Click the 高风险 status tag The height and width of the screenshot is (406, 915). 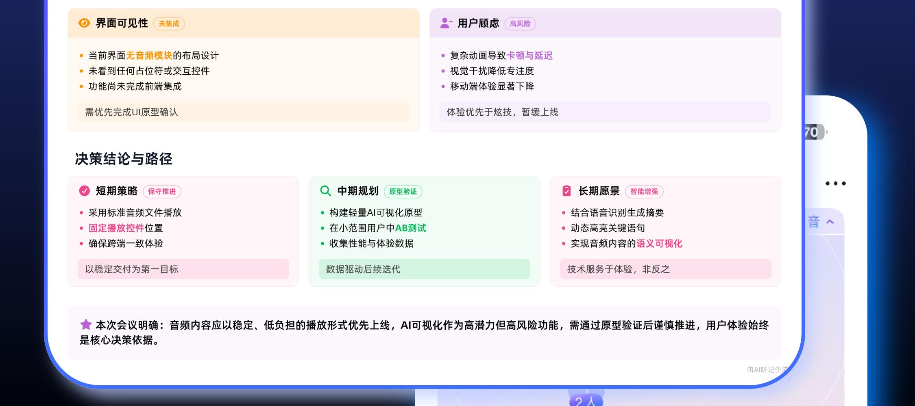click(520, 24)
